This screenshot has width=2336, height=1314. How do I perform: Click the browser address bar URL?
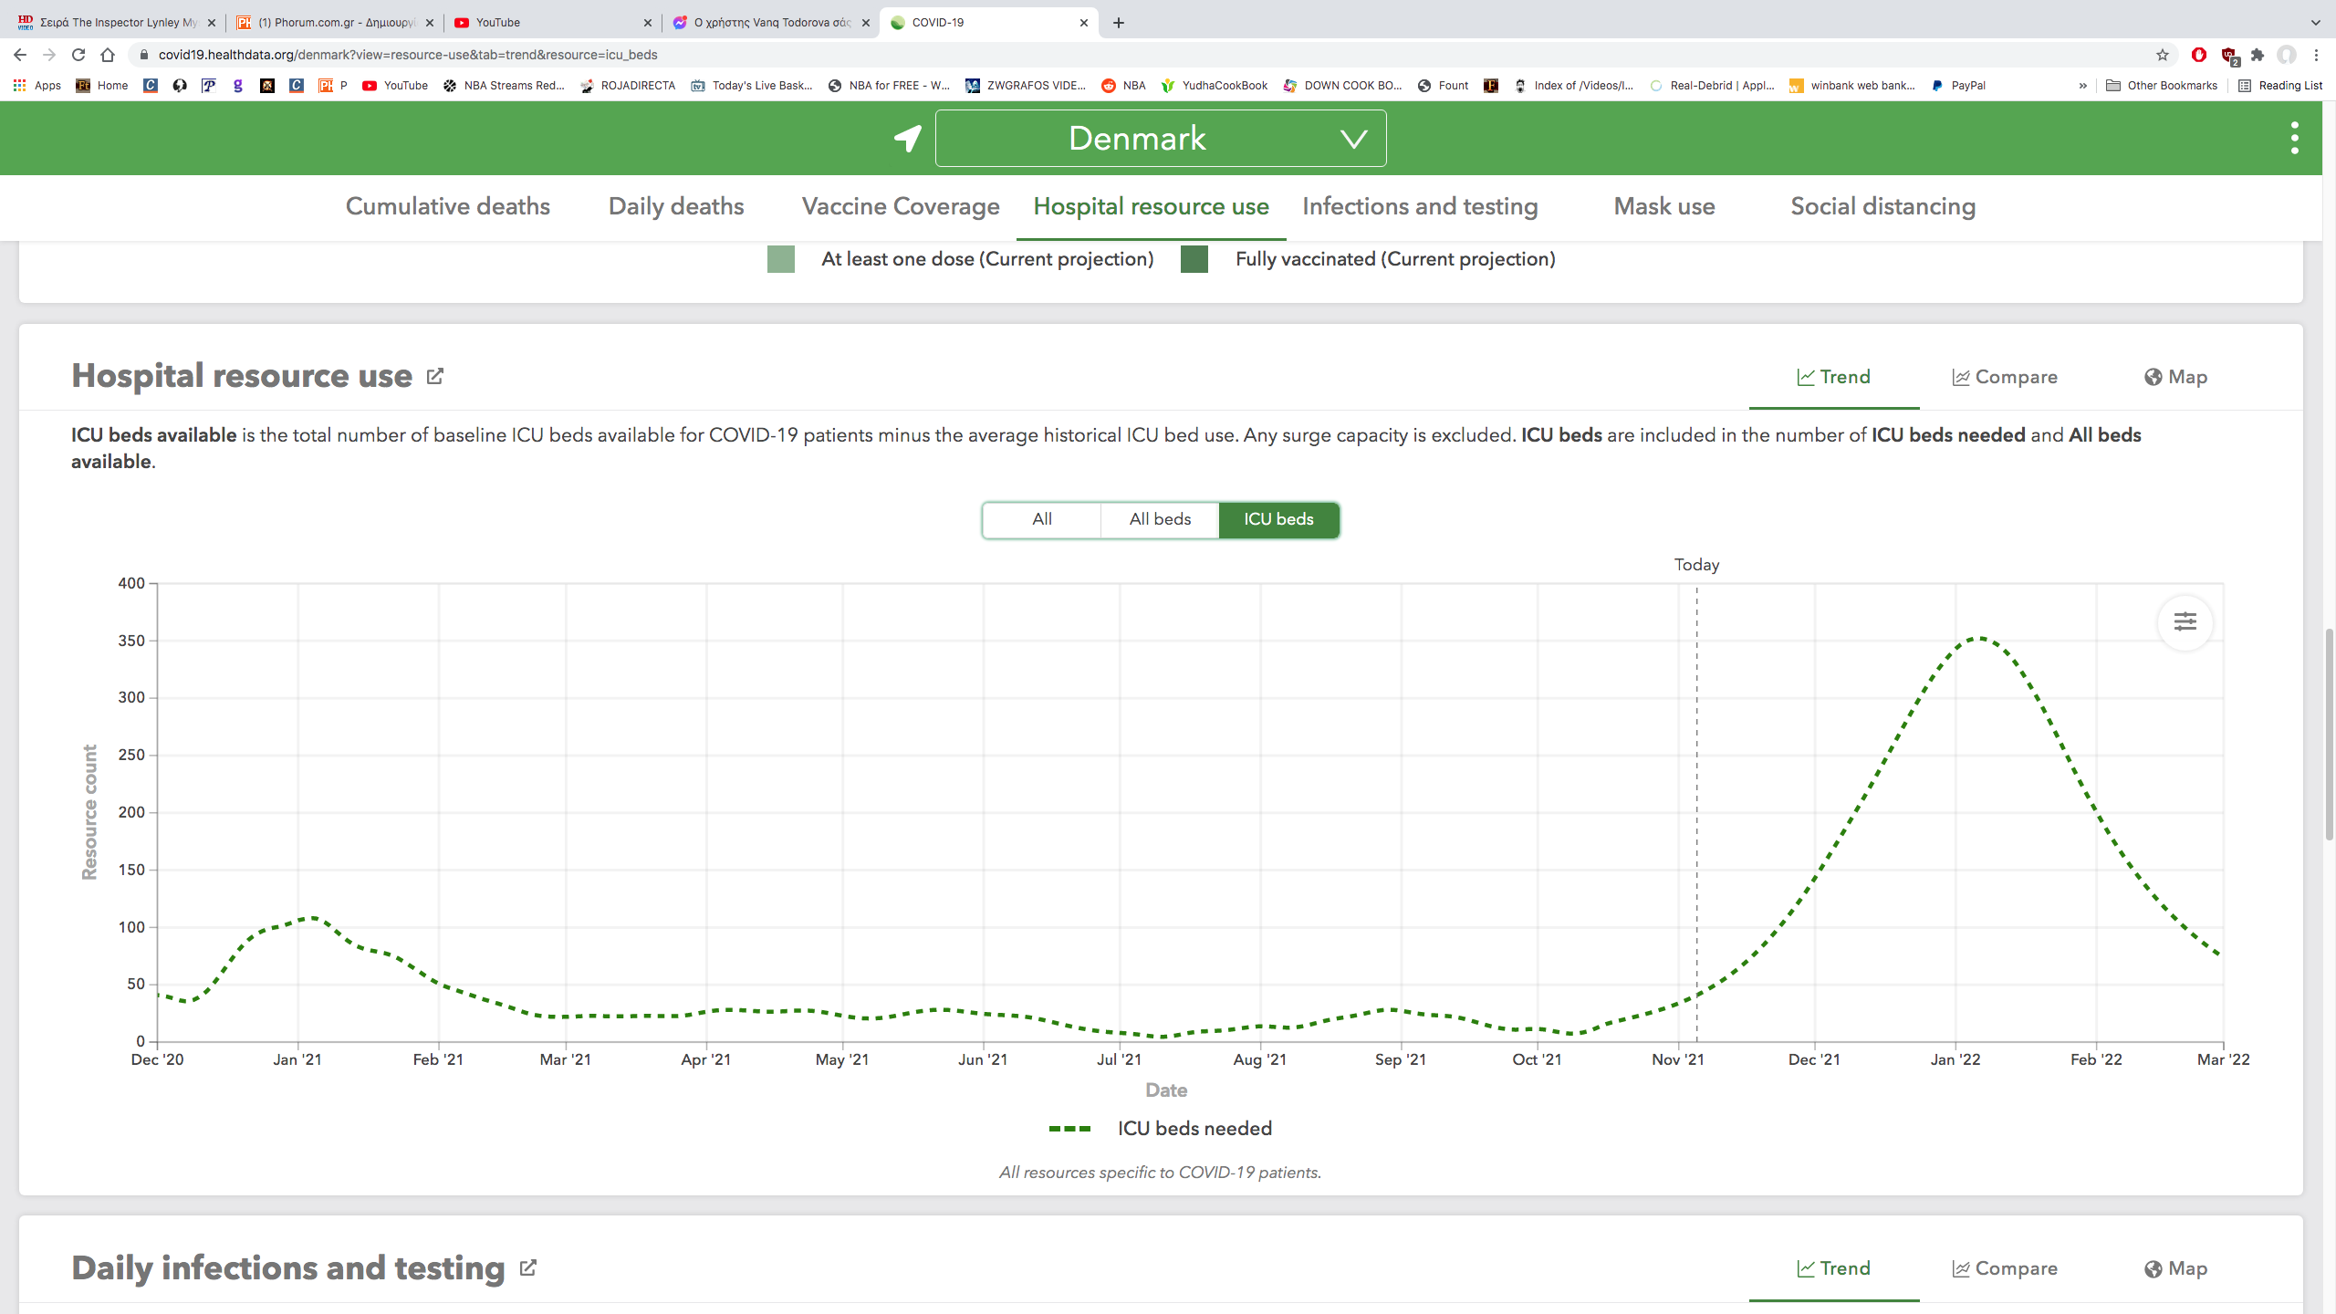[x=407, y=55]
